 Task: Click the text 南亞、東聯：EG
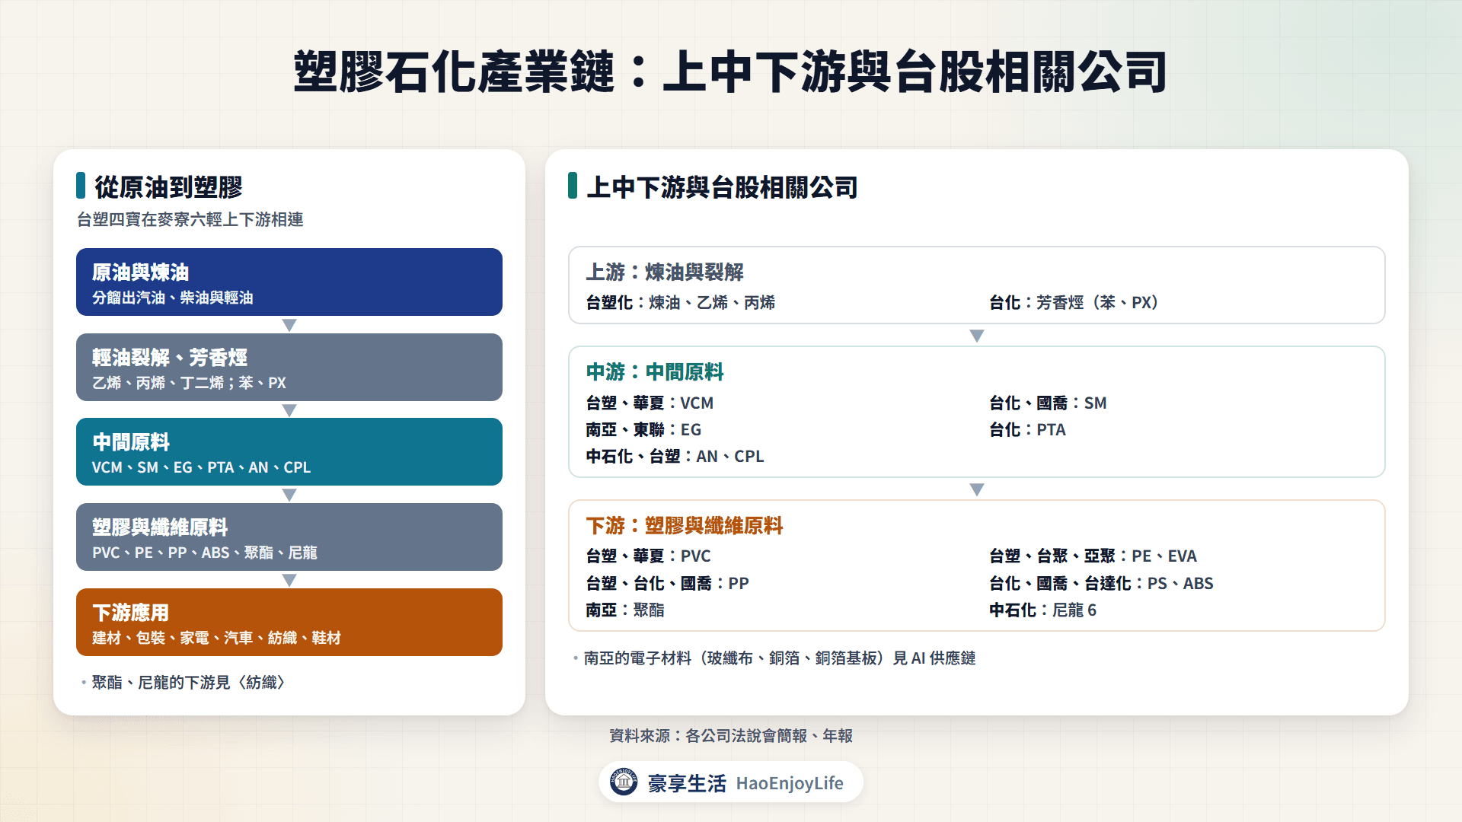643,429
